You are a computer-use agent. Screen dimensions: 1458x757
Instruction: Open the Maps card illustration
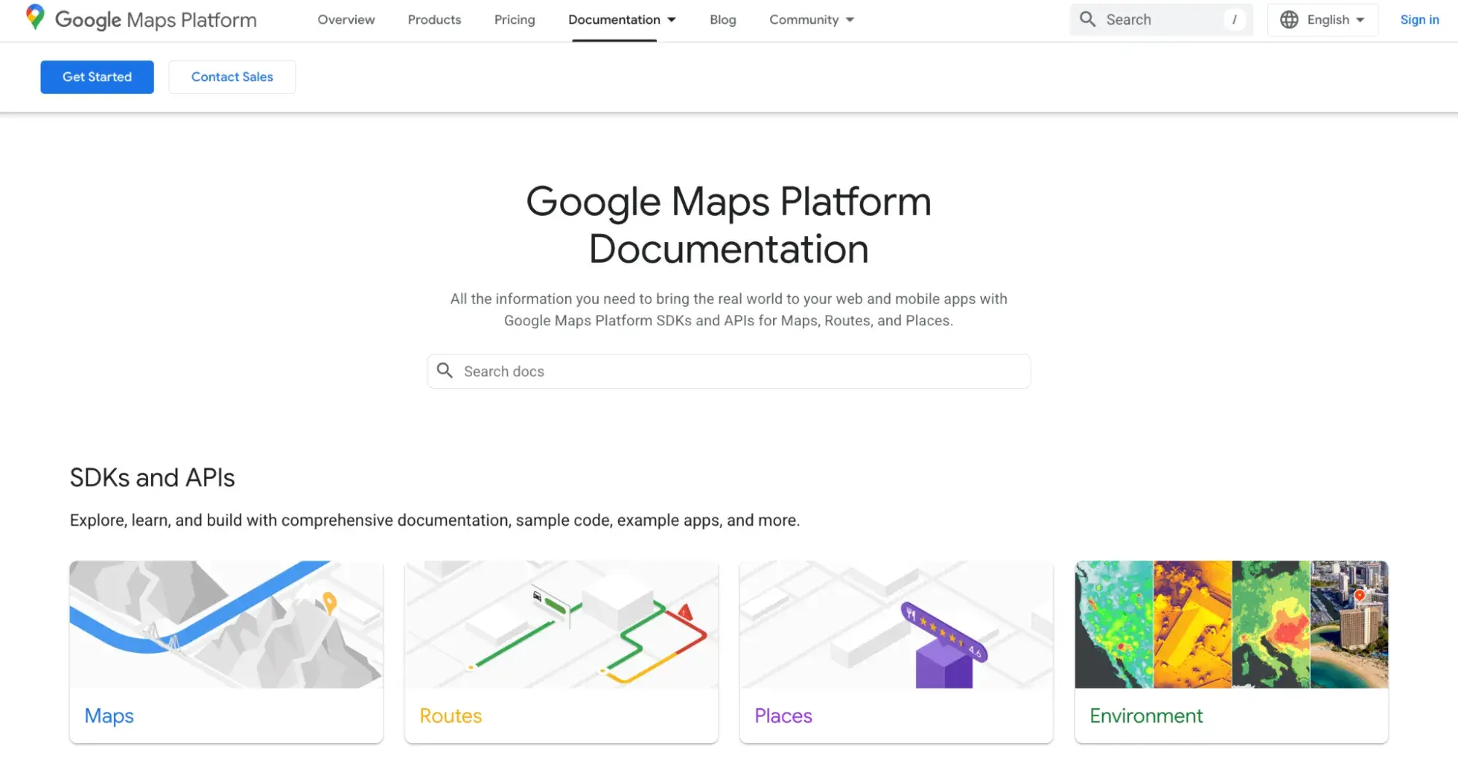[x=226, y=624]
